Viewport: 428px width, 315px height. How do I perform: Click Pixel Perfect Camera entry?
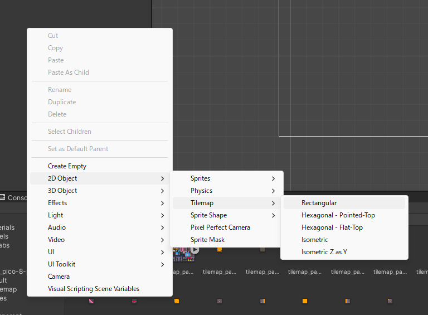point(227,227)
